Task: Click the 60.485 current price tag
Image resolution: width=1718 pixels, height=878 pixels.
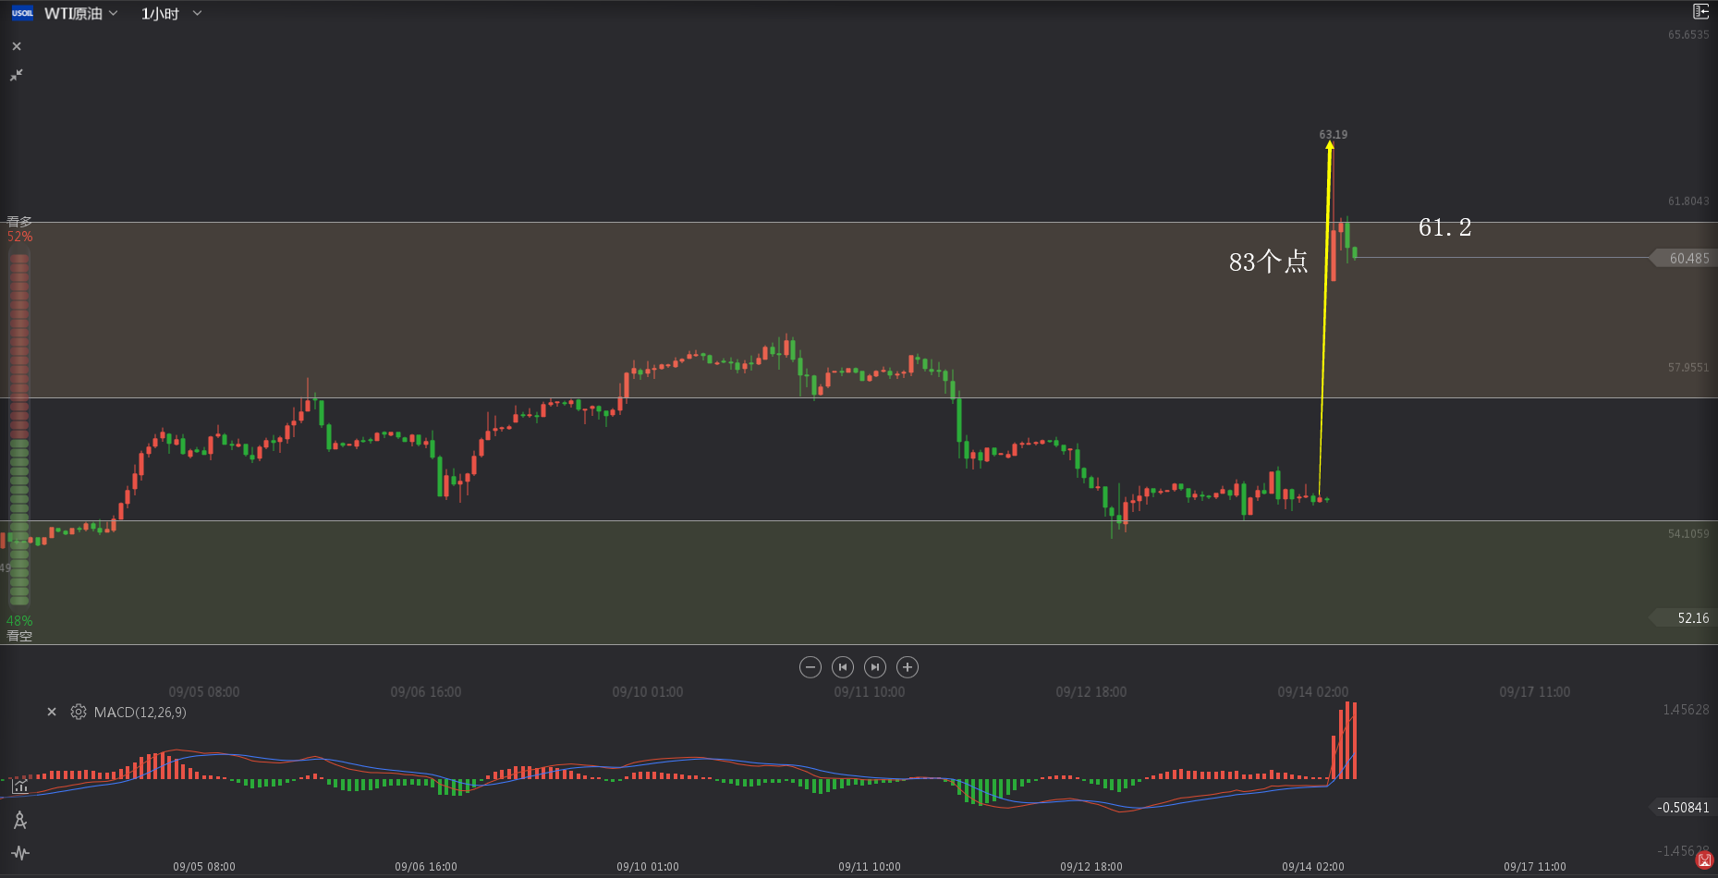Action: click(1688, 258)
